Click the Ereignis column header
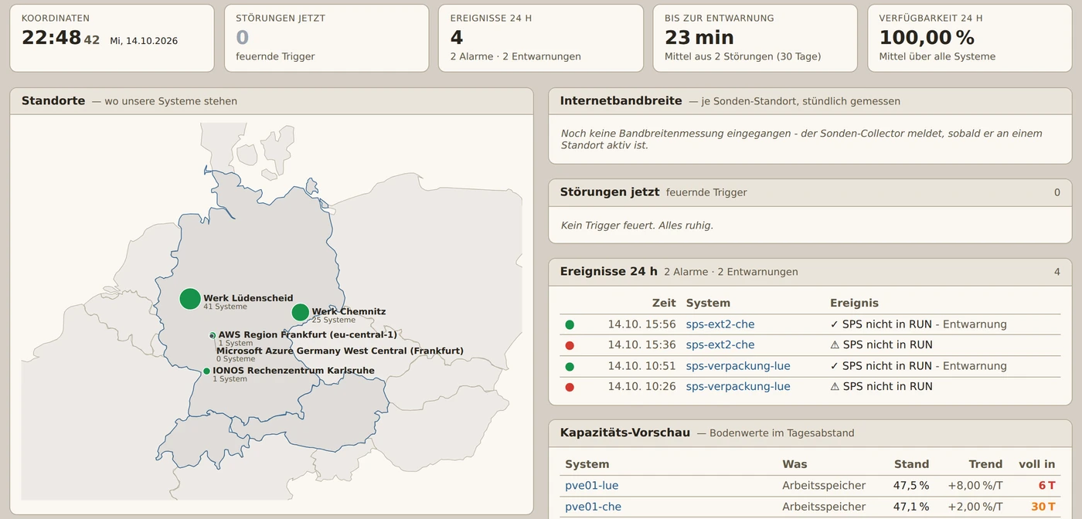Image resolution: width=1082 pixels, height=519 pixels. 854,304
